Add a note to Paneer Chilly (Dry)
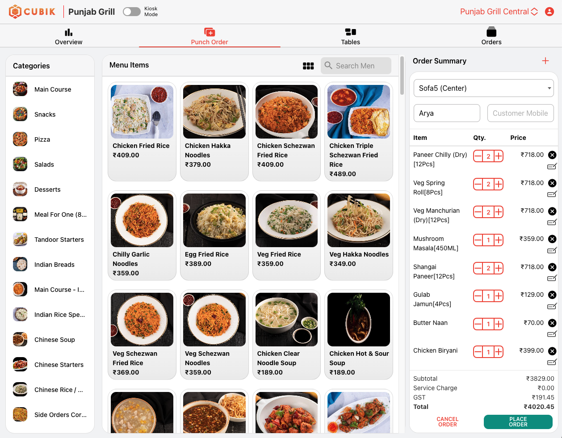 click(552, 167)
